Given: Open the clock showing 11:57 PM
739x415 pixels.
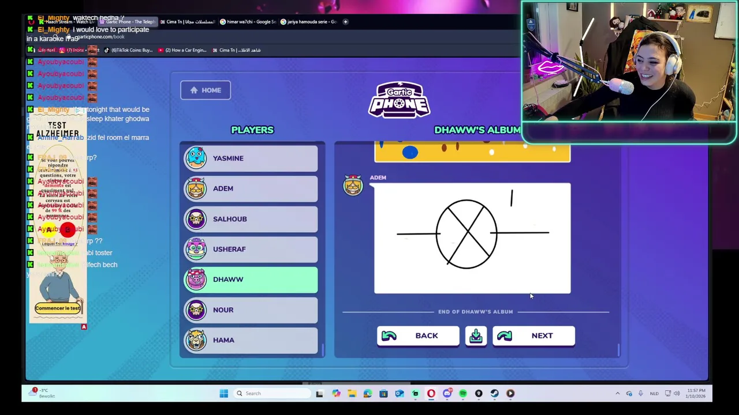Looking at the screenshot, I should pos(696,394).
